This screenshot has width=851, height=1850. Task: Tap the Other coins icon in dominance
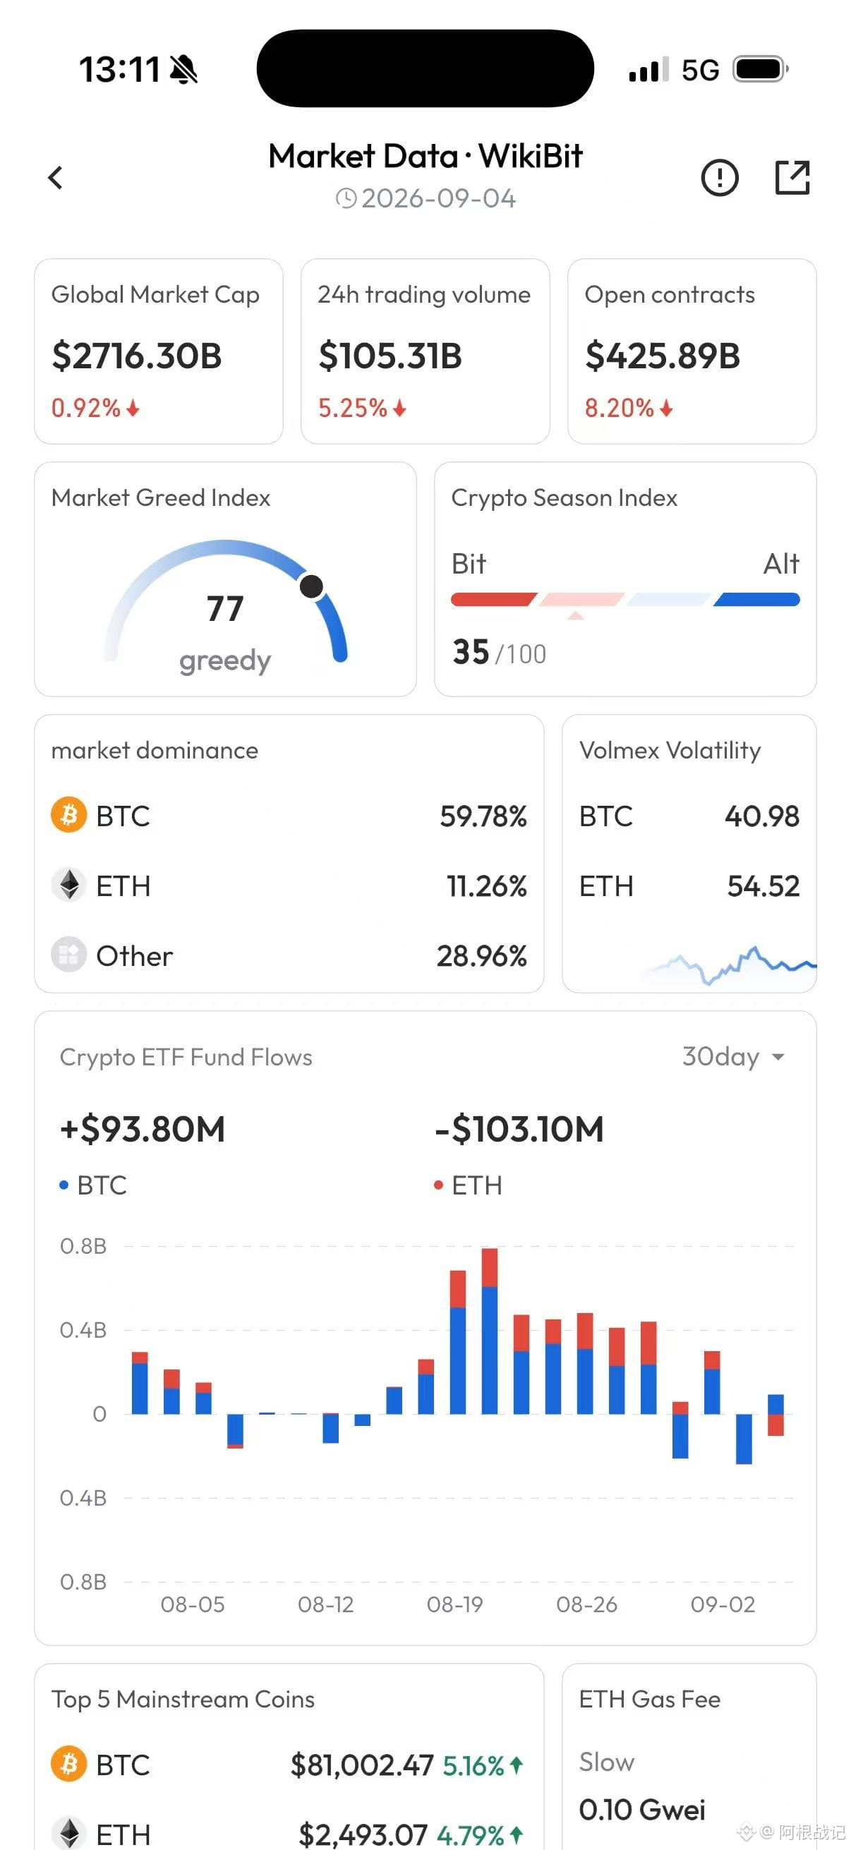pos(69,955)
